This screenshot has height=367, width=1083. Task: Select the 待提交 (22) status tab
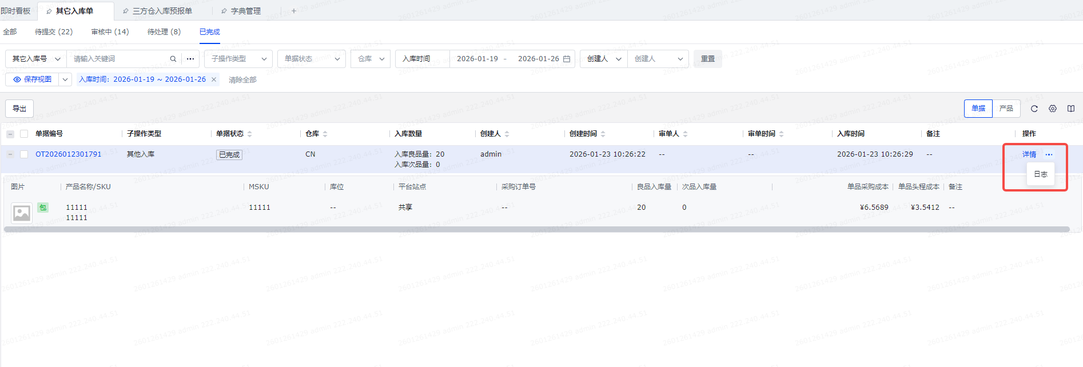54,32
